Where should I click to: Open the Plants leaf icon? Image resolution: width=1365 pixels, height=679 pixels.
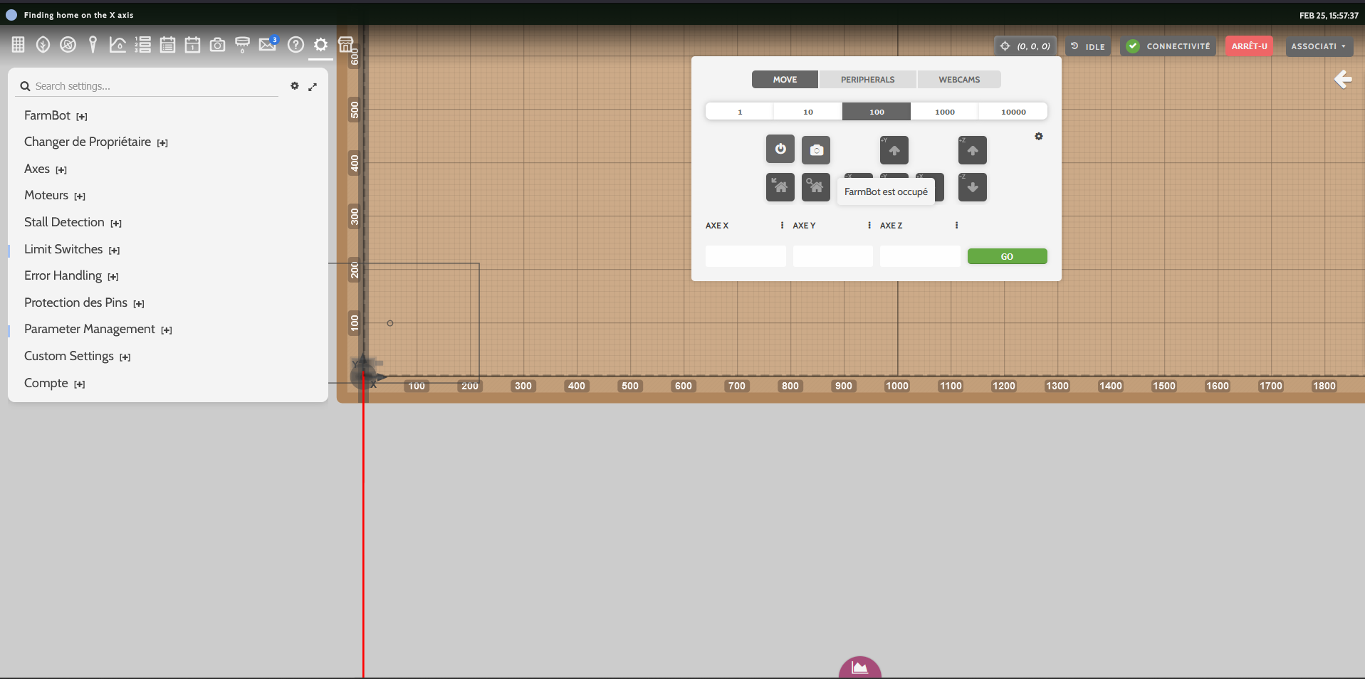pyautogui.click(x=43, y=45)
